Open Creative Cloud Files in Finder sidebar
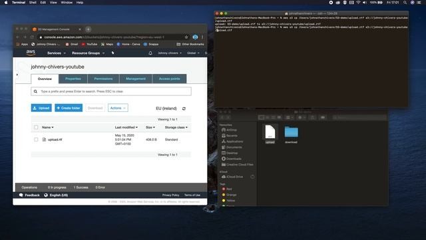Viewport: 426px width, 240px height. click(x=238, y=165)
